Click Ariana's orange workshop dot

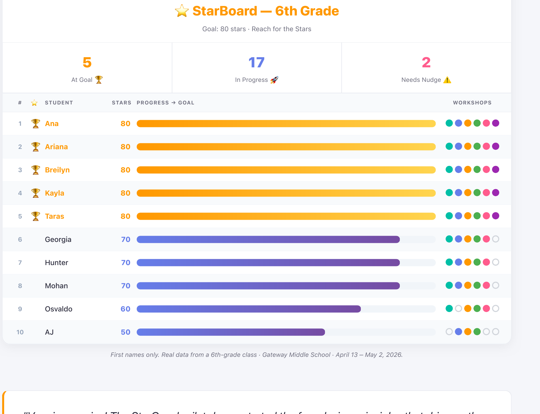468,146
